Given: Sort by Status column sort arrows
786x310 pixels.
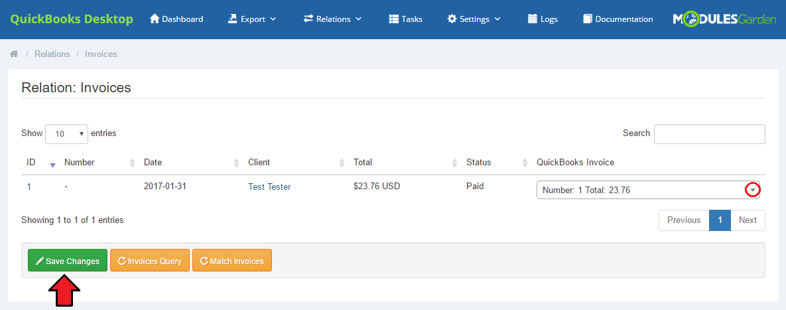Looking at the screenshot, I should (x=525, y=163).
